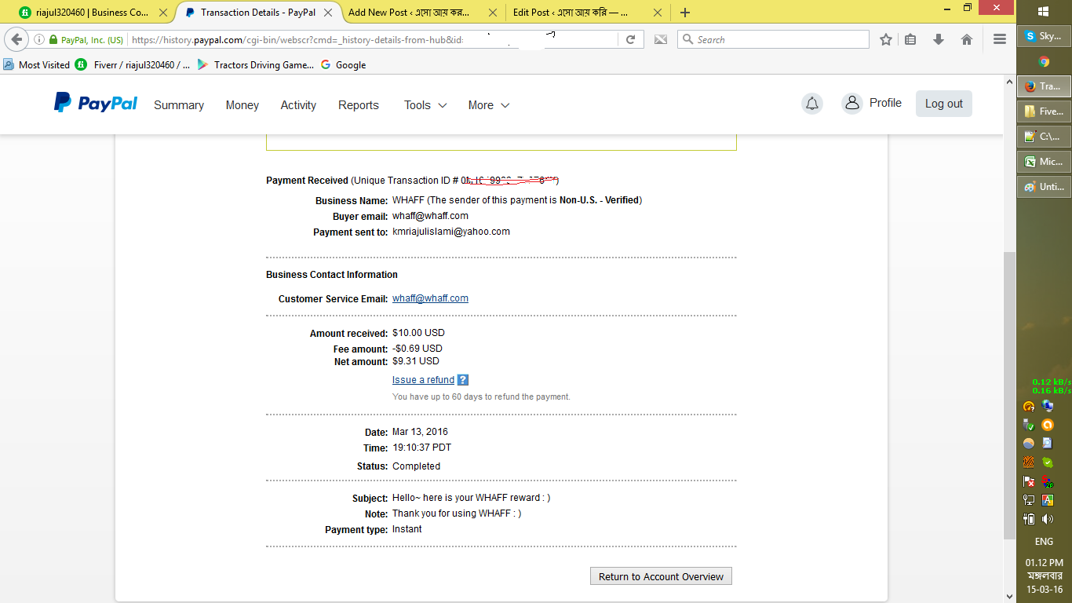Click the PayPal logo

95,103
